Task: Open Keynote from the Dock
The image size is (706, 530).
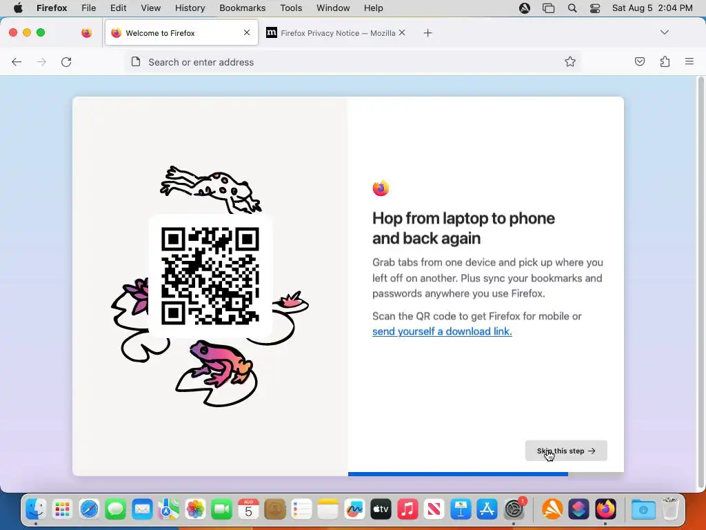Action: 461,509
